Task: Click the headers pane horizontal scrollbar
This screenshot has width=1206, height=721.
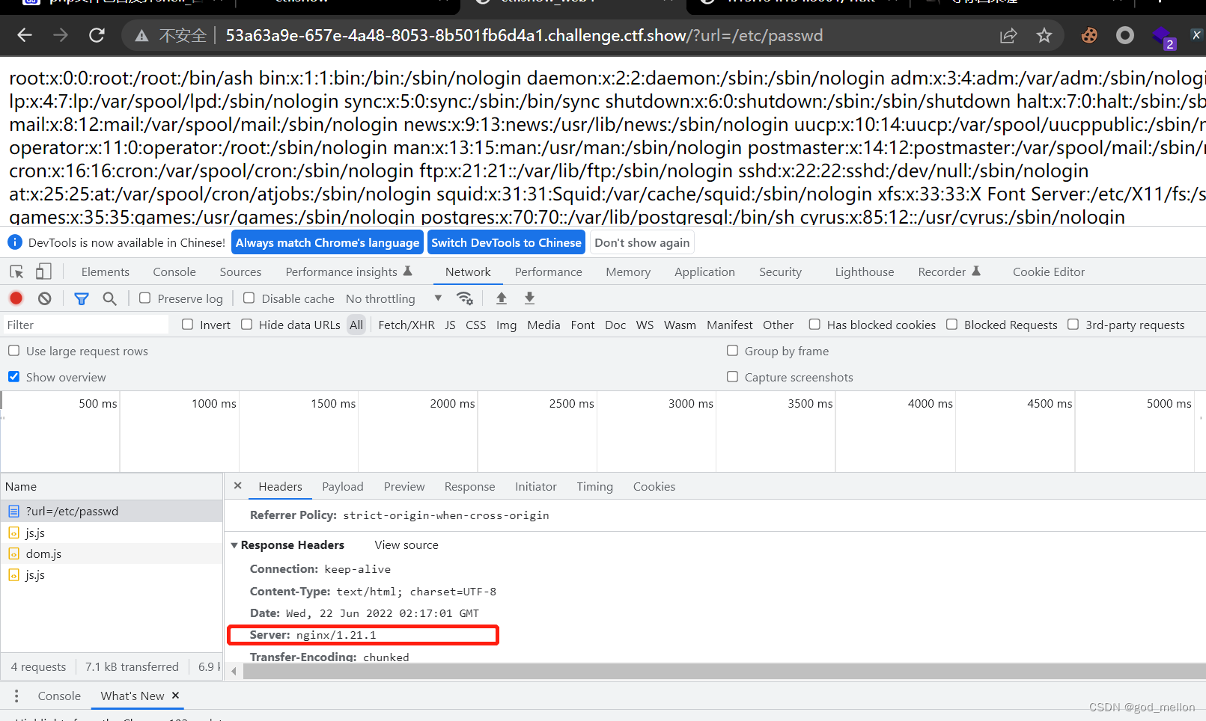Action: coord(723,671)
